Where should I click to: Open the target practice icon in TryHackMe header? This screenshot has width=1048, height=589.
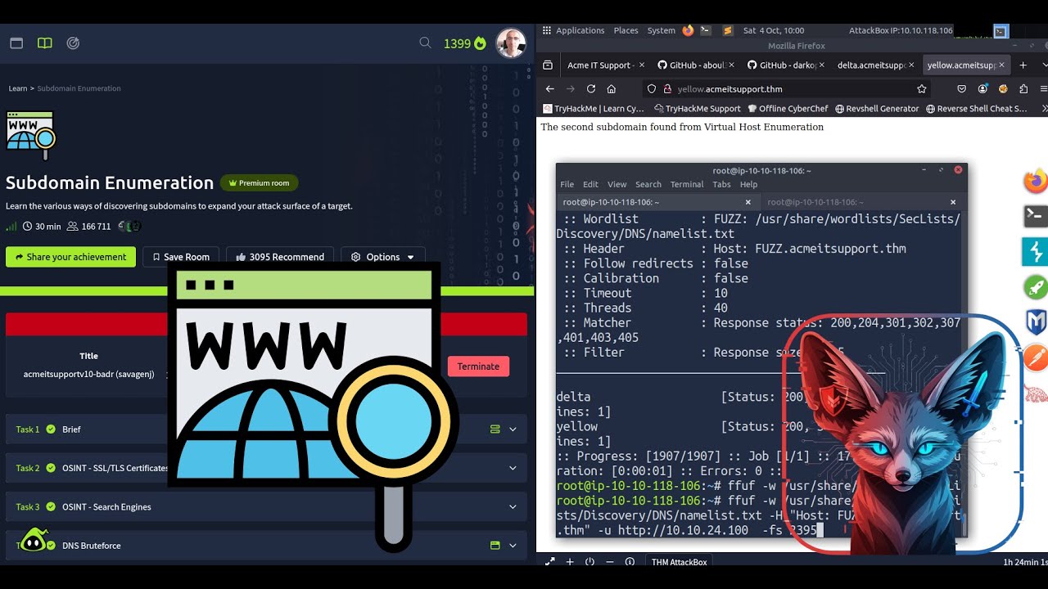(73, 43)
